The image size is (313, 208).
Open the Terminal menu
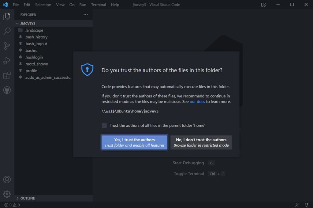point(99,5)
